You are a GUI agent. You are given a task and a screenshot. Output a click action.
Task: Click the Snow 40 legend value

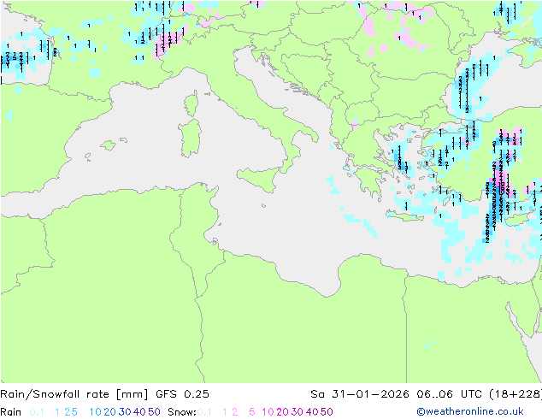[312, 412]
